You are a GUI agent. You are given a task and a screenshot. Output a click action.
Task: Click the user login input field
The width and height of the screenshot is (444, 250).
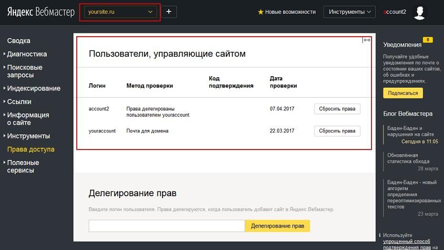[167, 226]
